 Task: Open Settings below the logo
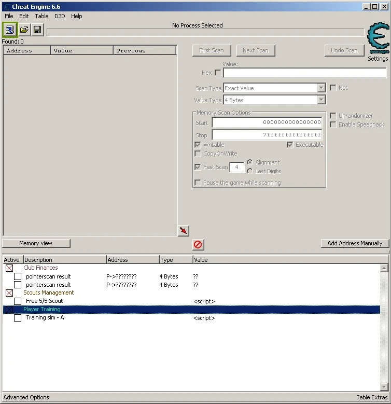(x=378, y=59)
